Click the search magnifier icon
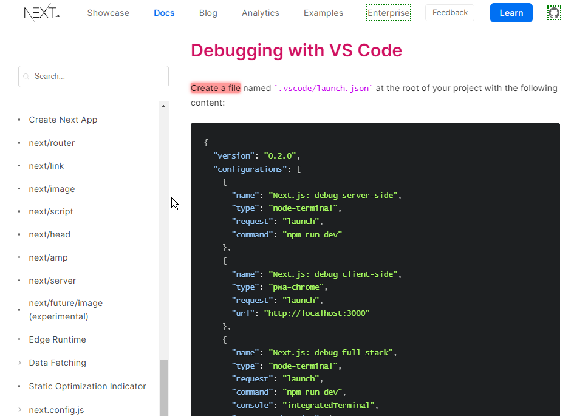Screen dimensions: 588x416 [26, 77]
